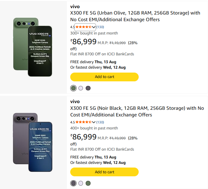Viewport: 208px width, 189px height.
Task: View green vivo X300 FE product image
Action: (33, 47)
